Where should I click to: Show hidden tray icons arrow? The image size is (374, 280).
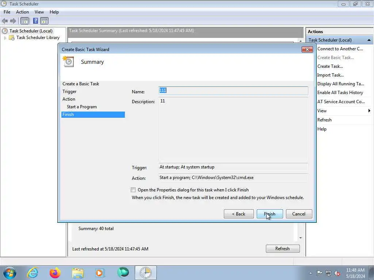pyautogui.click(x=310, y=273)
